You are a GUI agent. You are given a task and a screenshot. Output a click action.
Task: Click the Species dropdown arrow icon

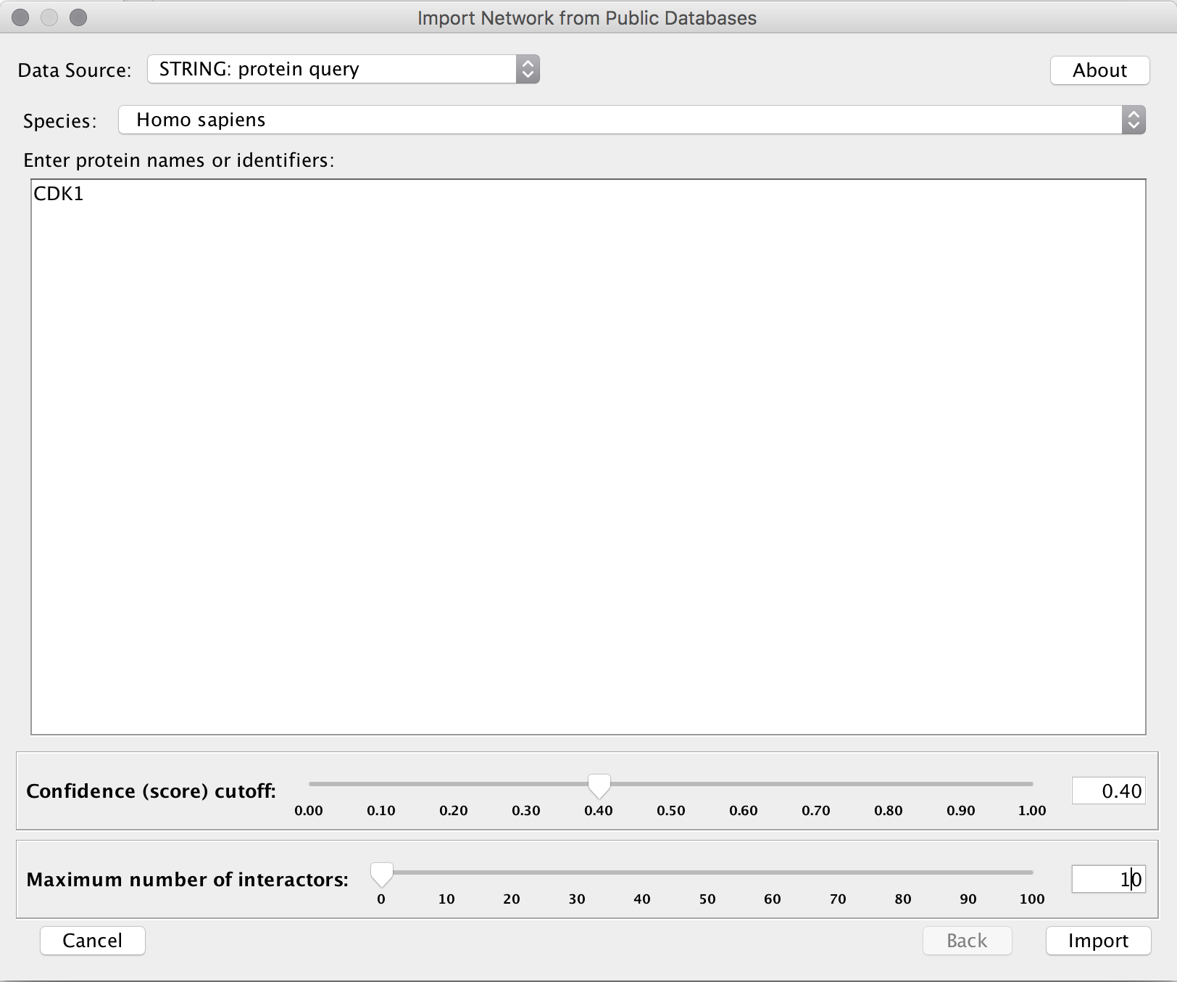click(1134, 120)
